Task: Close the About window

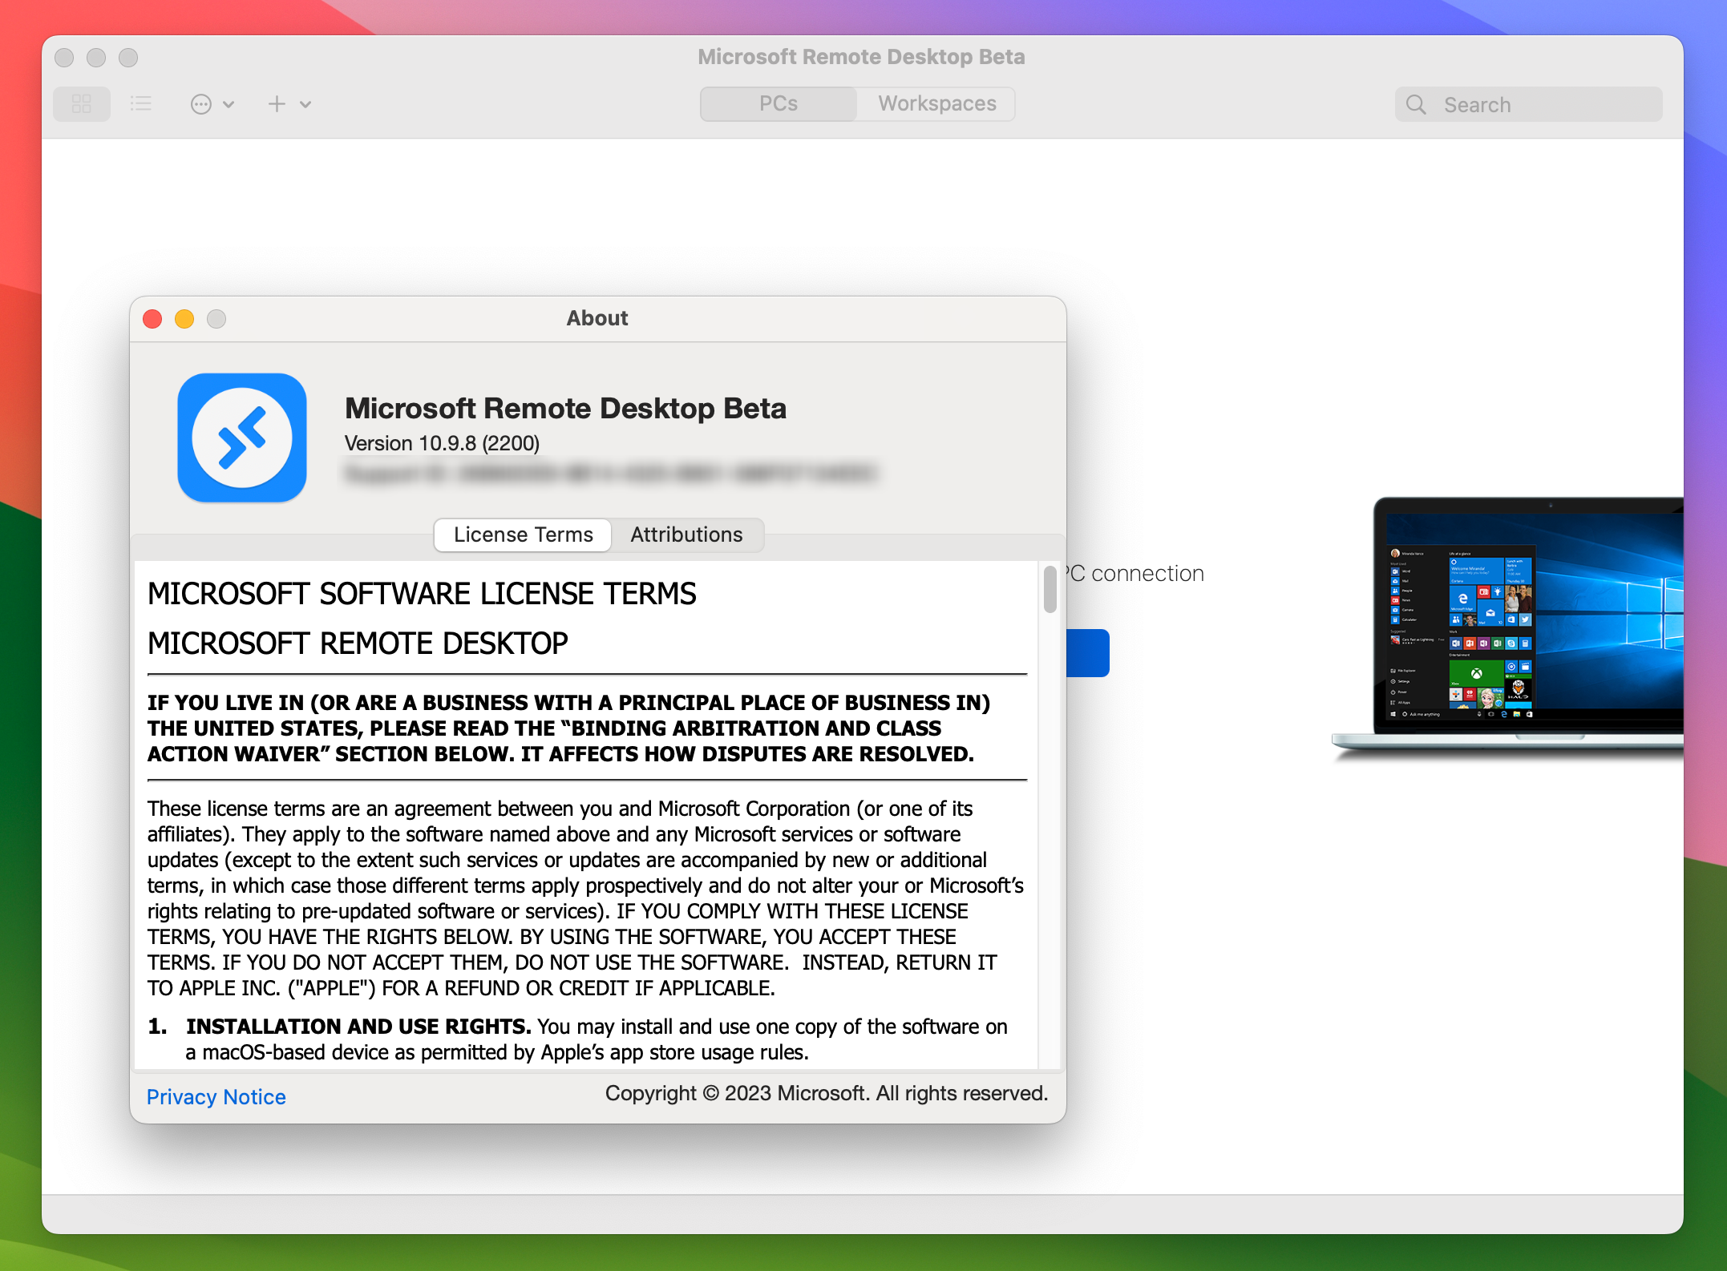Action: pyautogui.click(x=152, y=319)
